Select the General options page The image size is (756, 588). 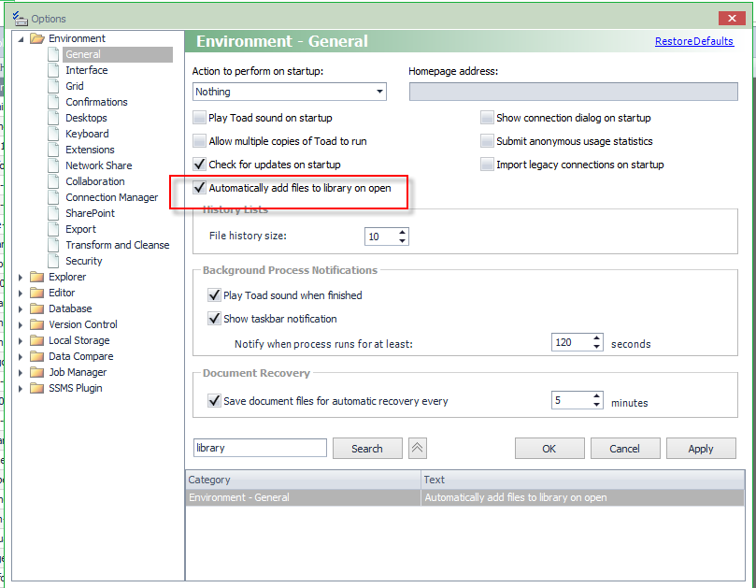pos(118,54)
